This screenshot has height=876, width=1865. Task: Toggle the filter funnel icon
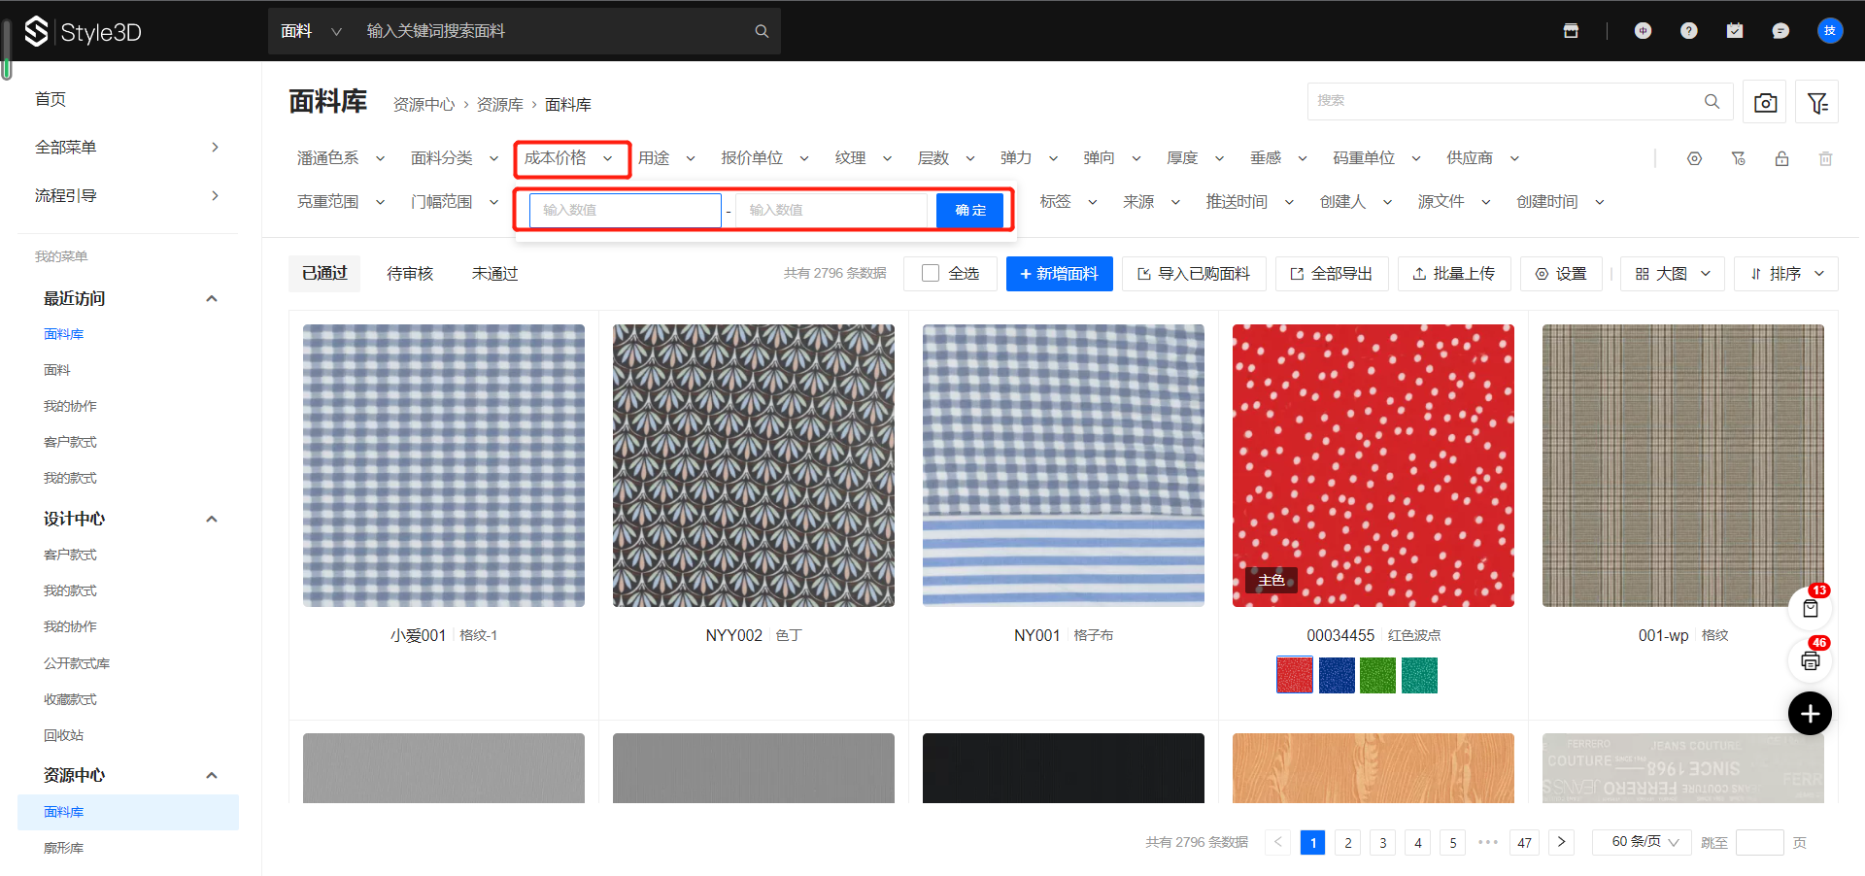point(1817,102)
